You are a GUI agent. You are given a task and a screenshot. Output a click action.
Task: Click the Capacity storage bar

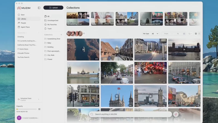point(26,109)
